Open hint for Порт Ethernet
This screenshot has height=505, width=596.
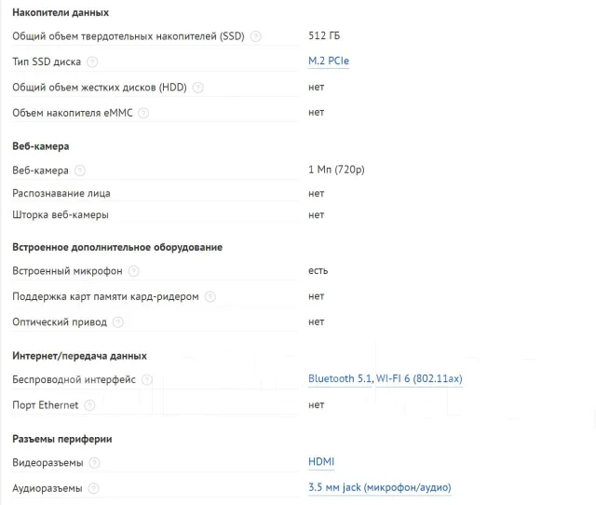[89, 405]
